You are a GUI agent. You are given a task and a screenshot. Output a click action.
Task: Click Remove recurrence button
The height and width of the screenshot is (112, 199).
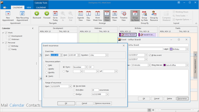(x=103, y=103)
